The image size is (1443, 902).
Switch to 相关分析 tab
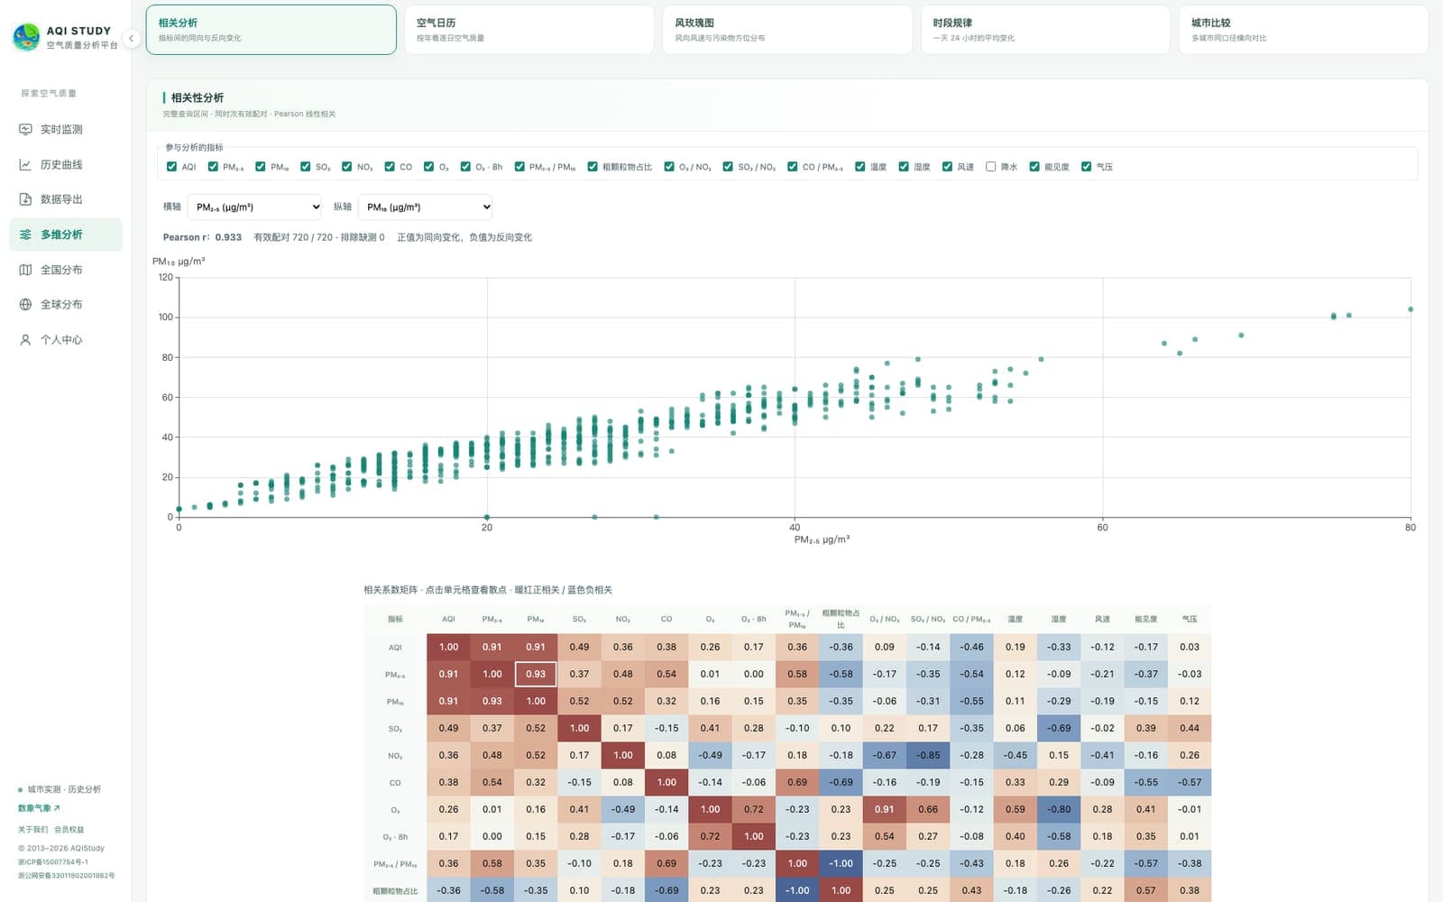click(271, 30)
